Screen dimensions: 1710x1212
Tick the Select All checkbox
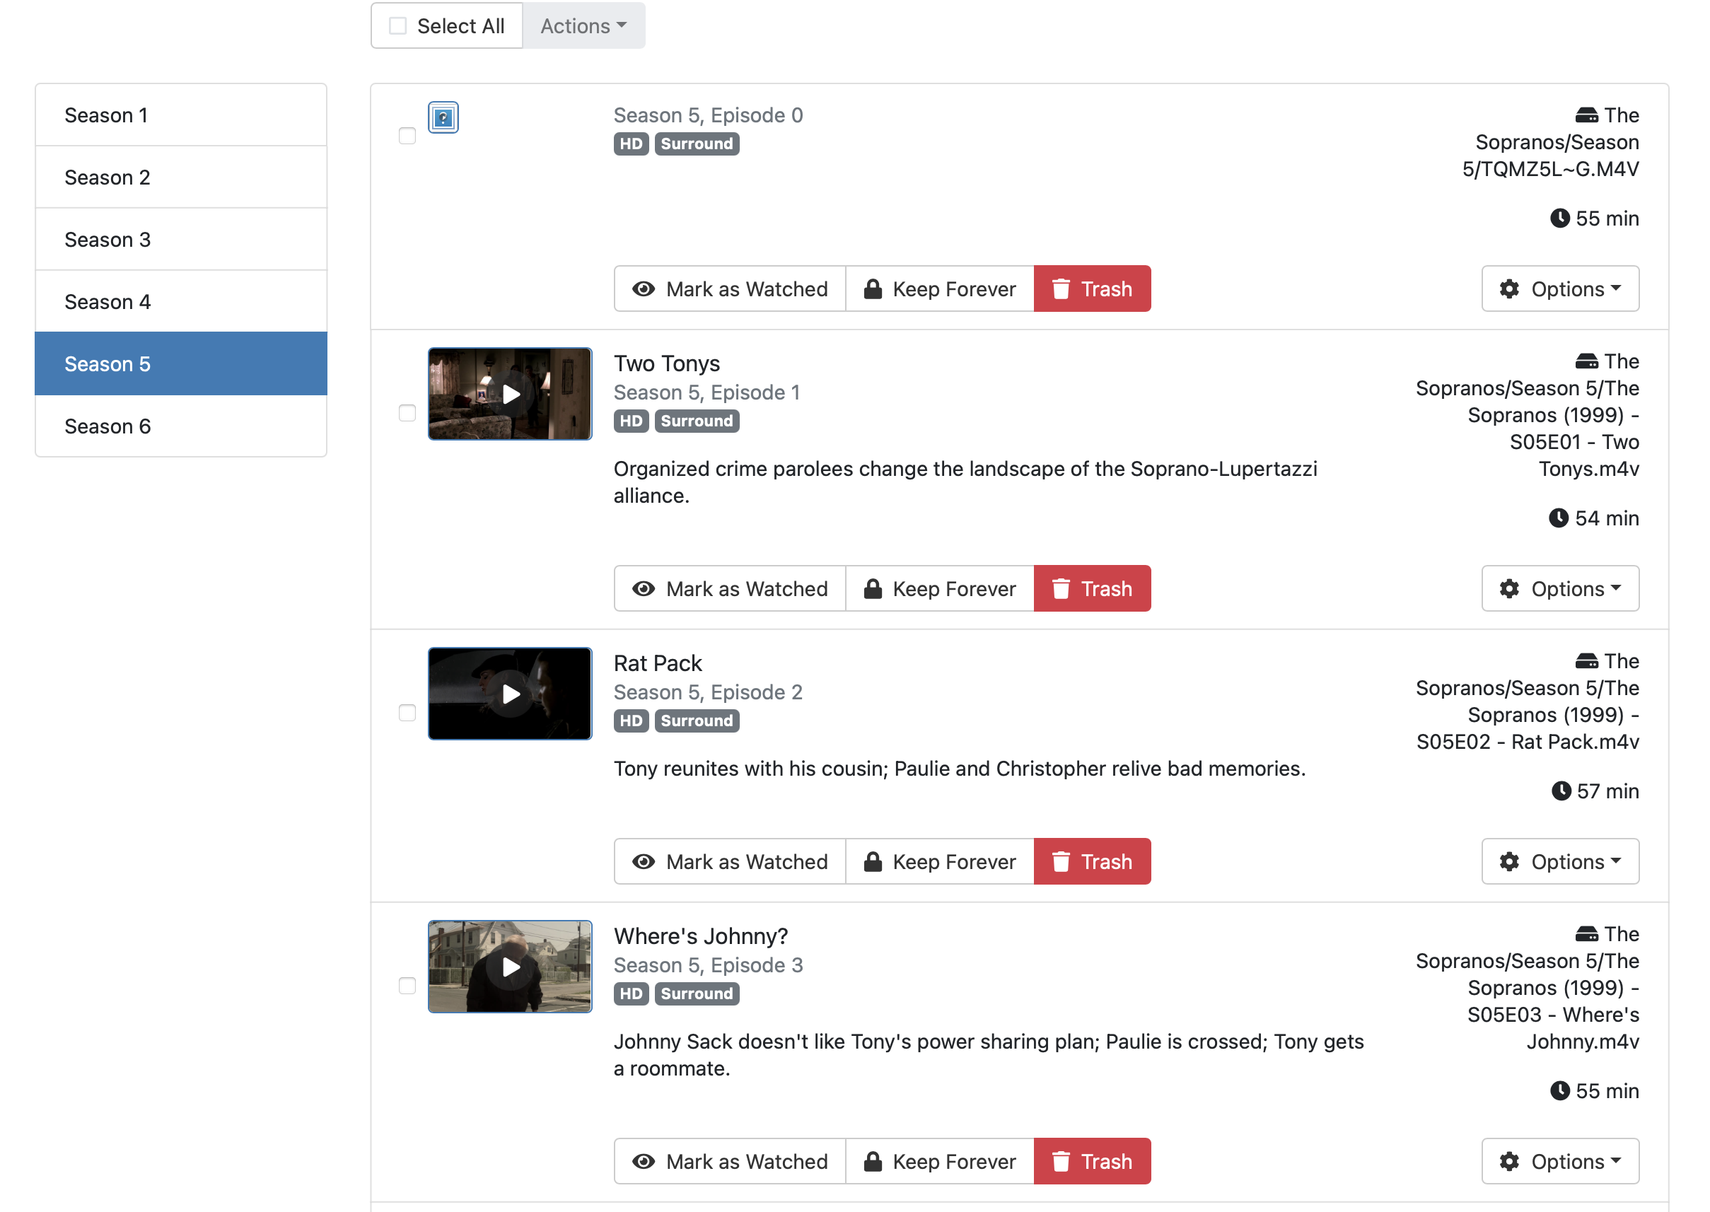coord(399,26)
